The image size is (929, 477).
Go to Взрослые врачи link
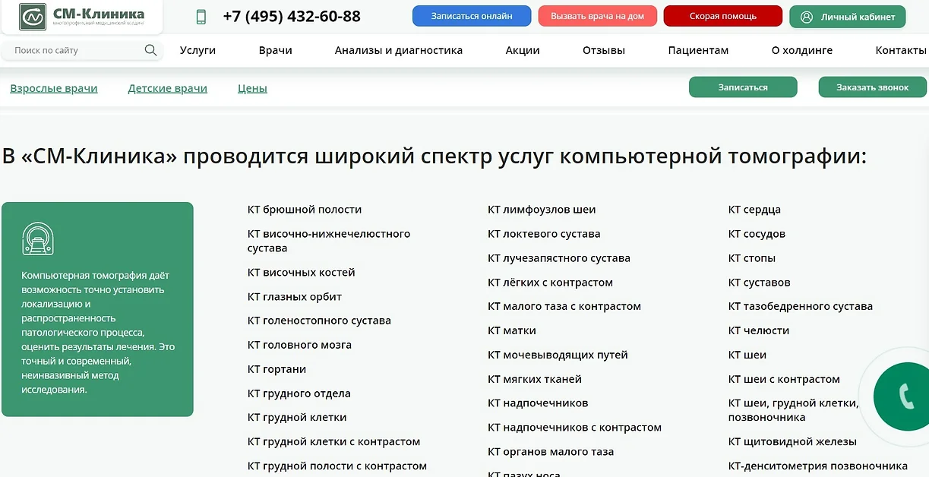54,88
